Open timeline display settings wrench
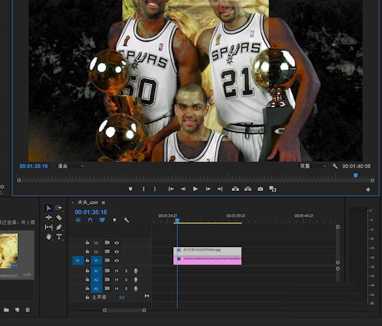This screenshot has width=382, height=326. [126, 220]
